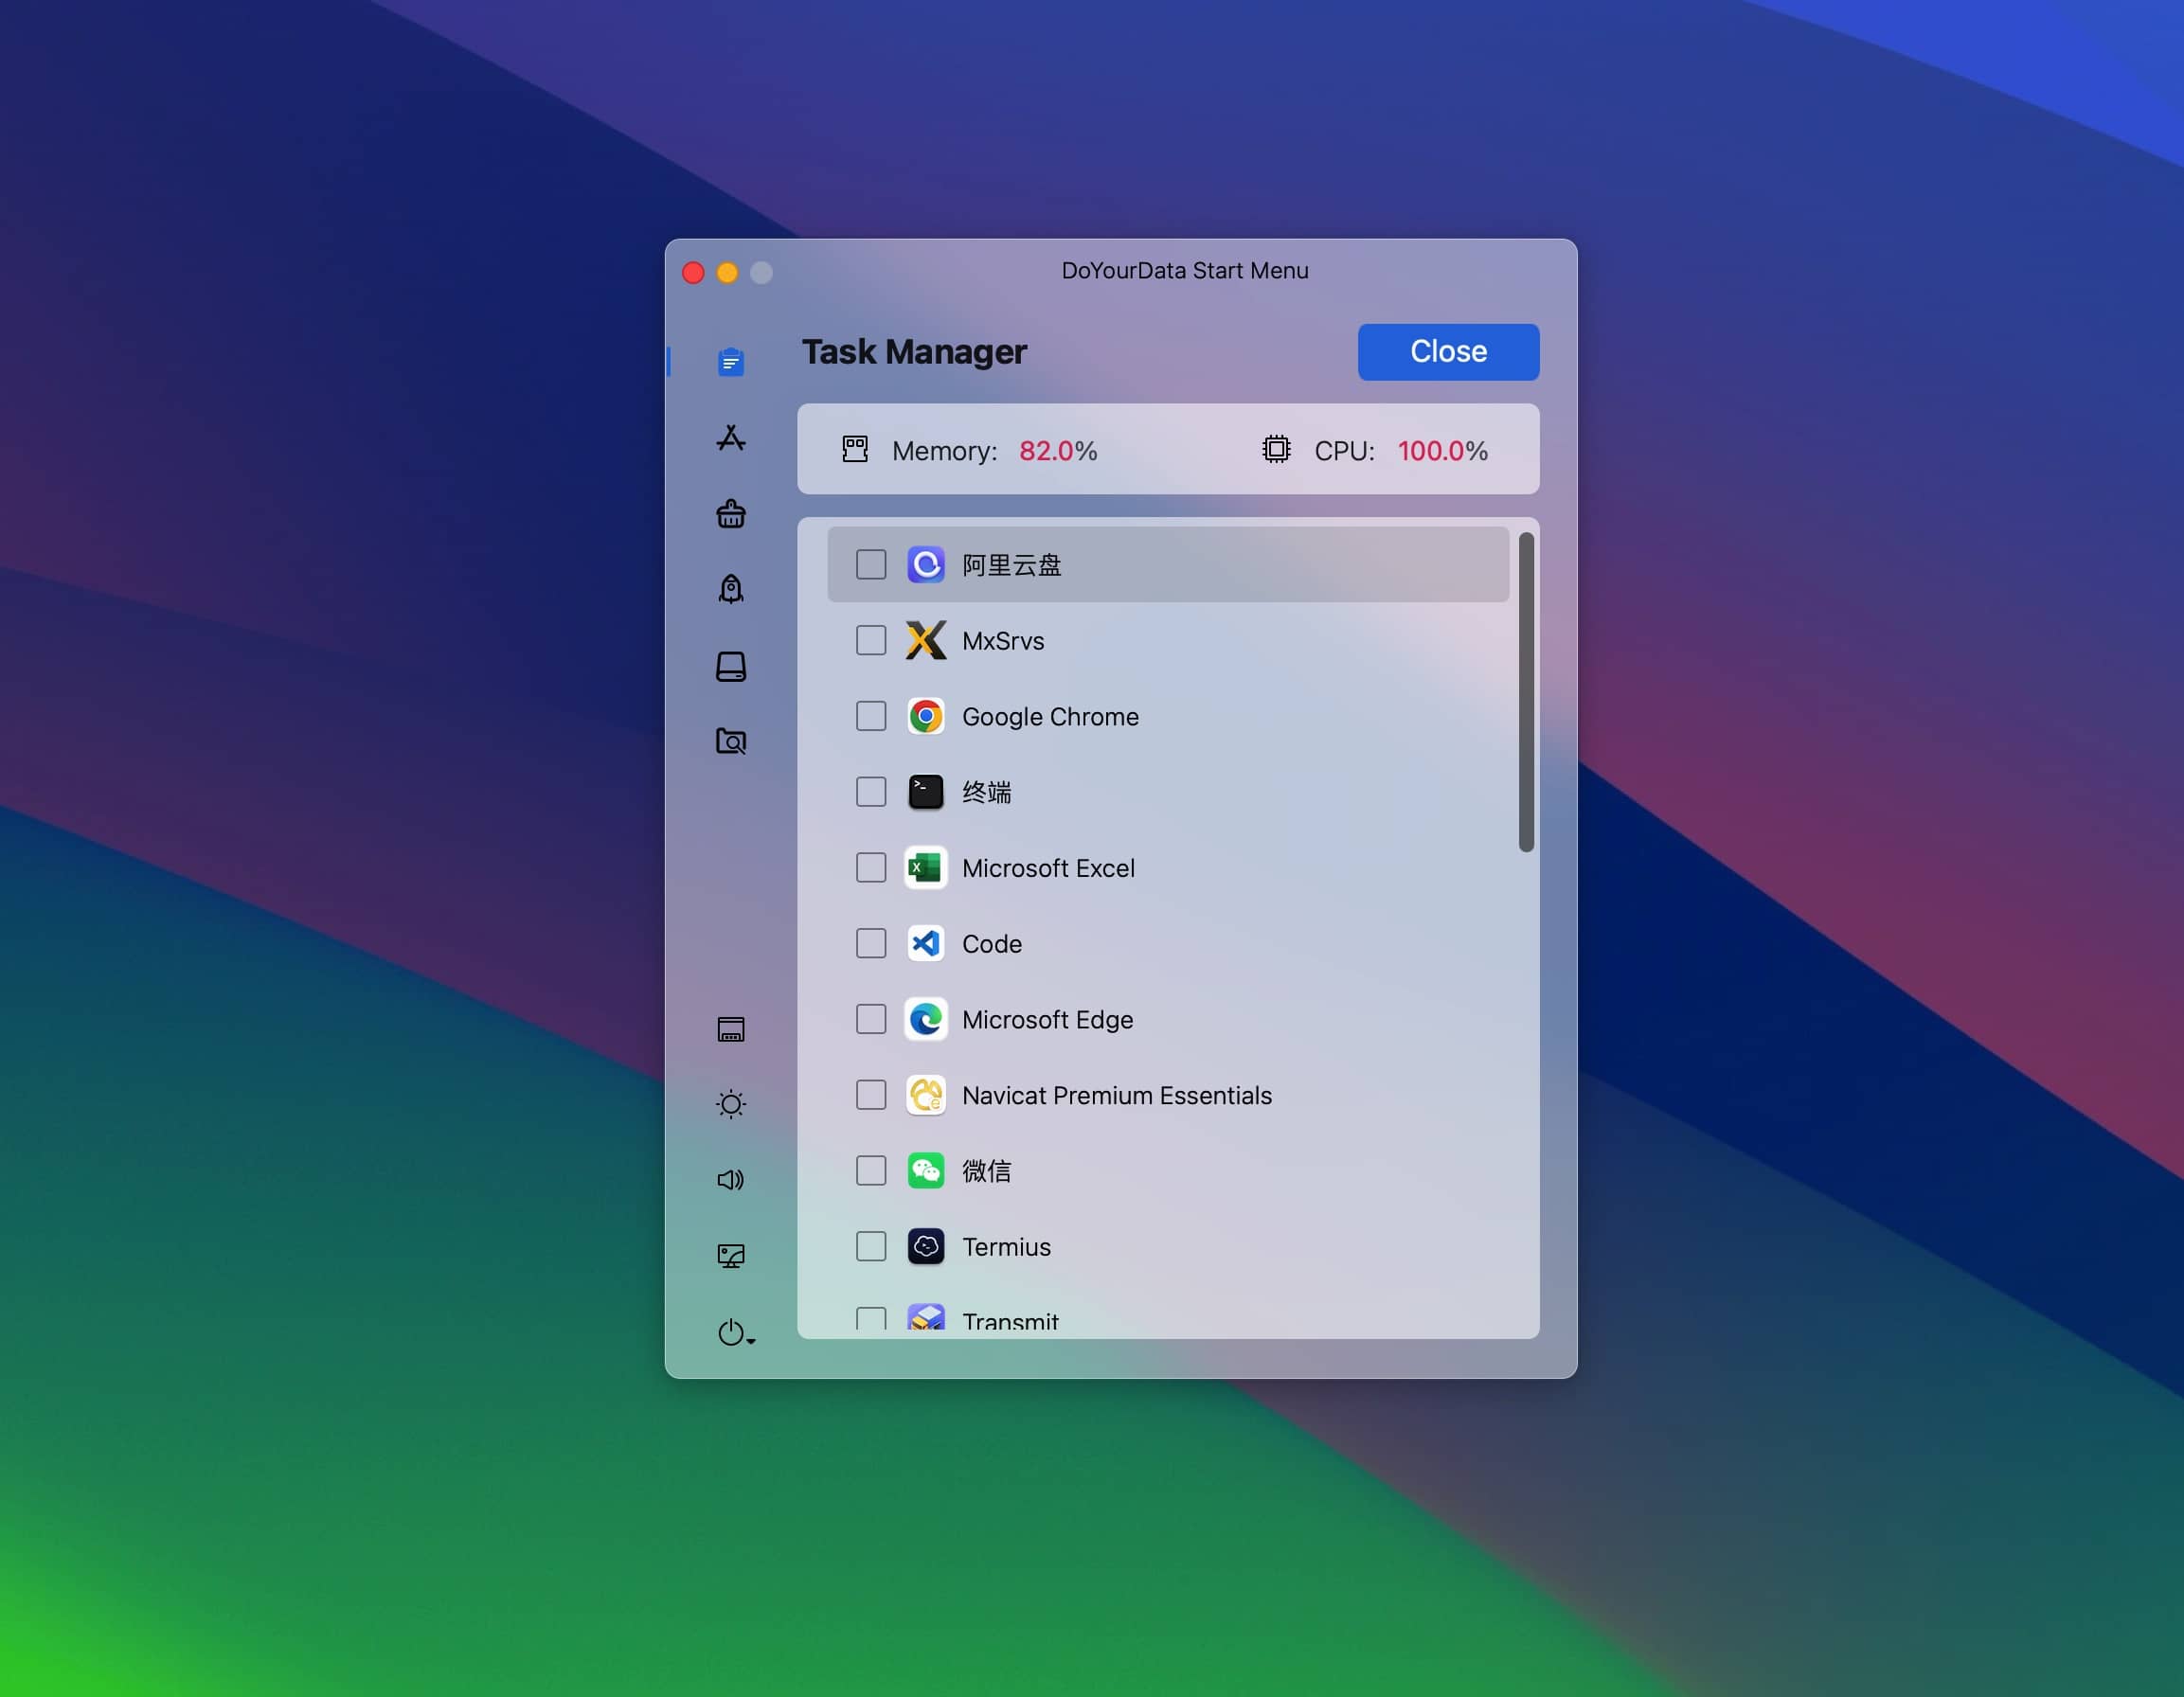
Task: Check the Code checkbox
Action: coord(871,943)
